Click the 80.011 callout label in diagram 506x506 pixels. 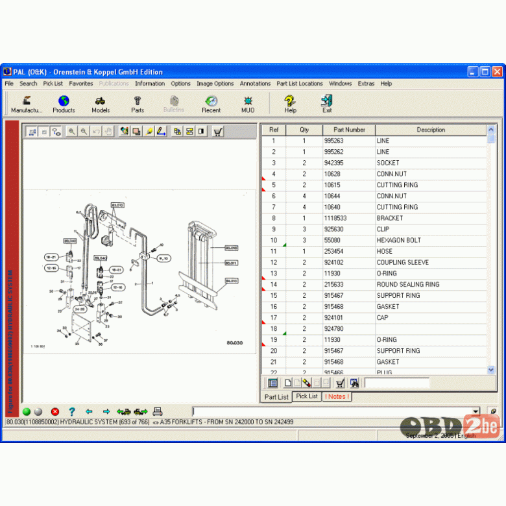pos(231,263)
